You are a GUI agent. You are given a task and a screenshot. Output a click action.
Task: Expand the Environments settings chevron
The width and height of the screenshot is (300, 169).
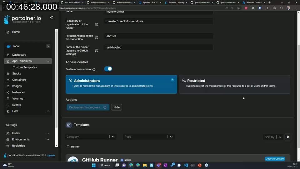48,140
